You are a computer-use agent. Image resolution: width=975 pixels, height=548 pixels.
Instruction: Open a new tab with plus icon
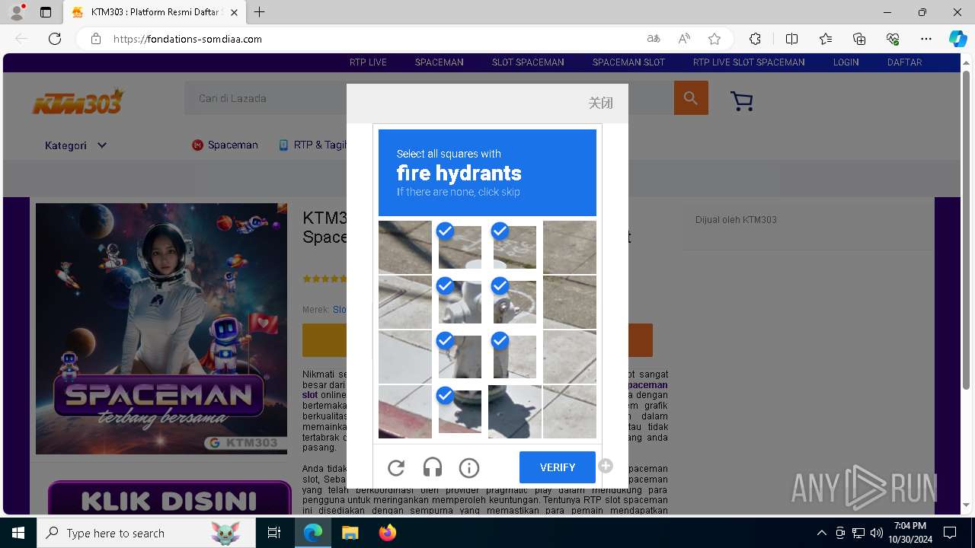tap(260, 12)
